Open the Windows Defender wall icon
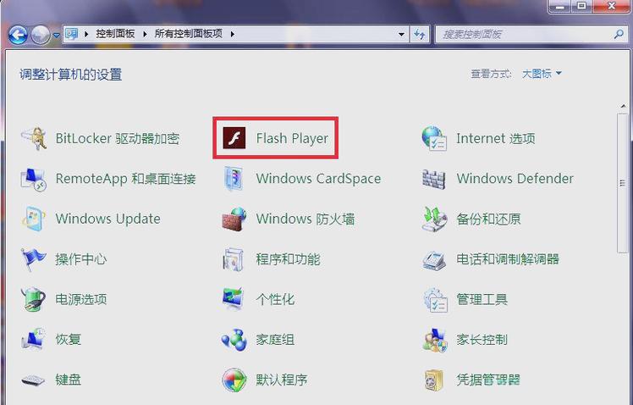The width and height of the screenshot is (633, 405). (x=434, y=179)
